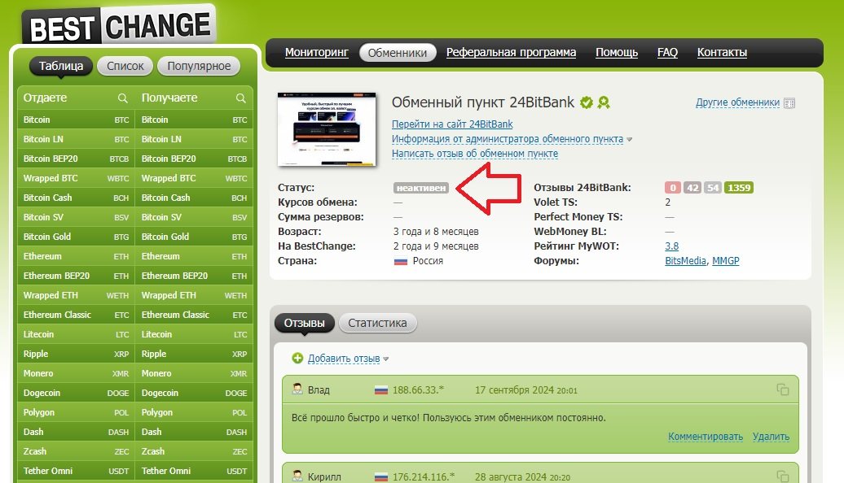Click the copy icon on Кирилл's review

(783, 476)
